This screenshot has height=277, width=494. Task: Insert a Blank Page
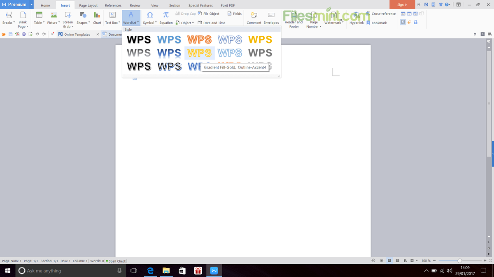(23, 19)
